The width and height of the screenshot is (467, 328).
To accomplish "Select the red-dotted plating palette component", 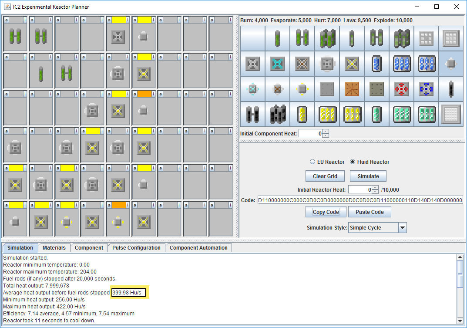I will coord(401,89).
